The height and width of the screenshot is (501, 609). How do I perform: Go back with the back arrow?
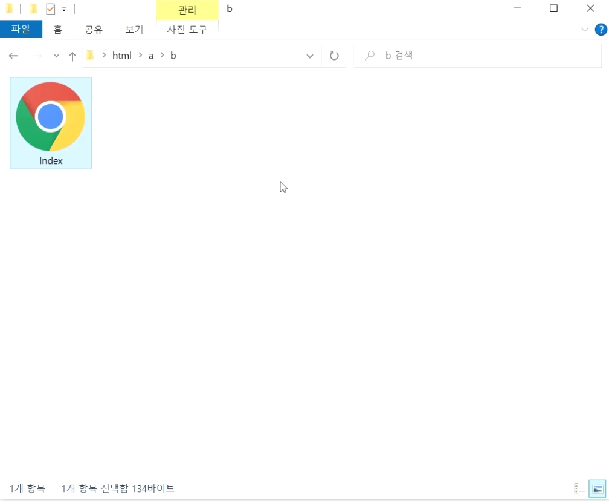[13, 56]
